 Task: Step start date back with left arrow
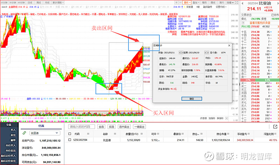click(180, 53)
